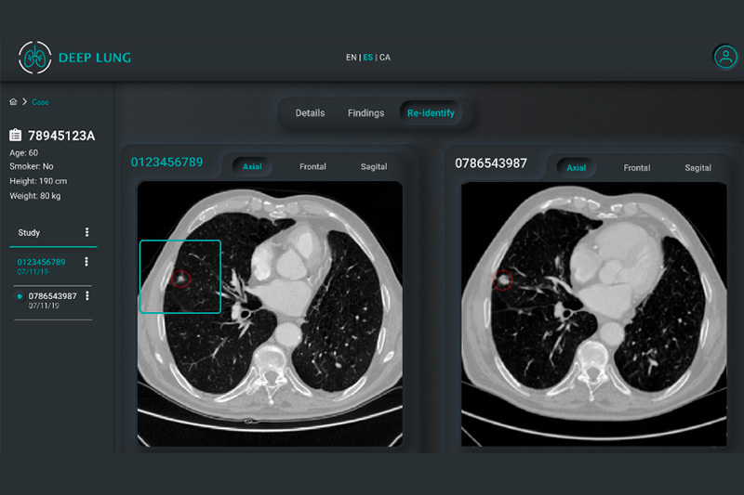
Task: Open options menu for study 0786543987
Action: (87, 296)
